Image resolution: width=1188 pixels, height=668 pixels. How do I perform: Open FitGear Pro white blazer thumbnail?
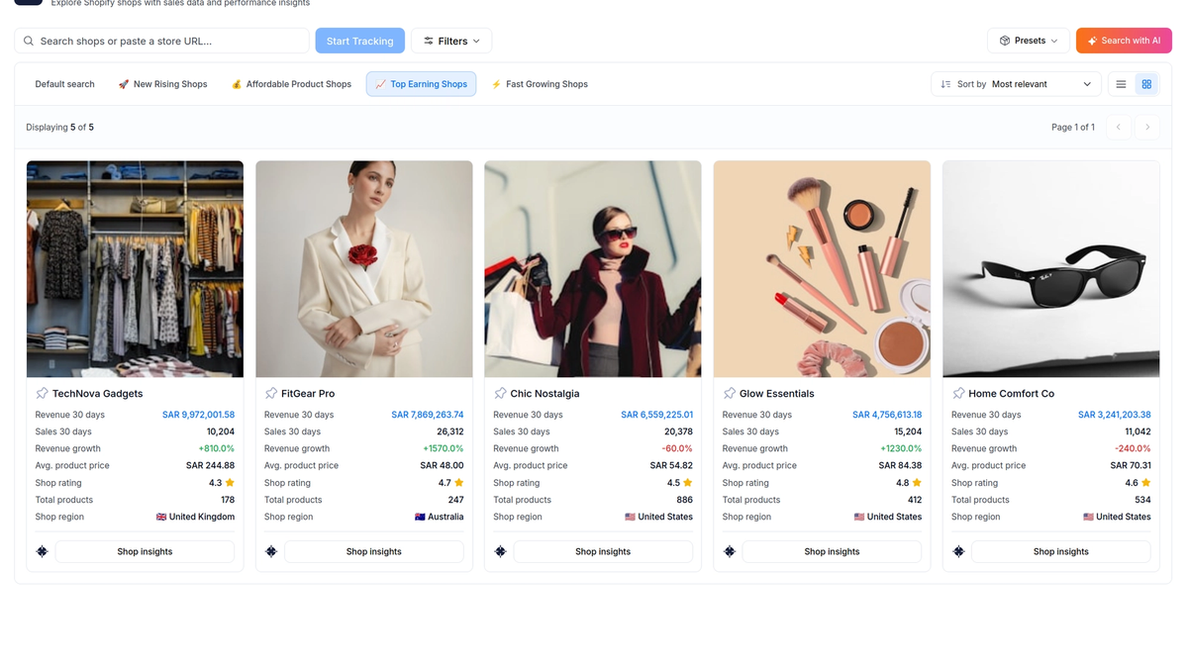click(x=364, y=269)
